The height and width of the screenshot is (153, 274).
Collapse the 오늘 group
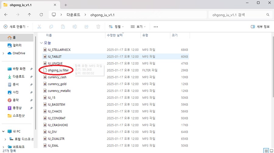click(x=41, y=43)
